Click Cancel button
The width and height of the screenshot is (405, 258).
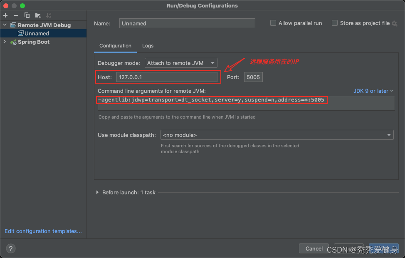(x=314, y=248)
